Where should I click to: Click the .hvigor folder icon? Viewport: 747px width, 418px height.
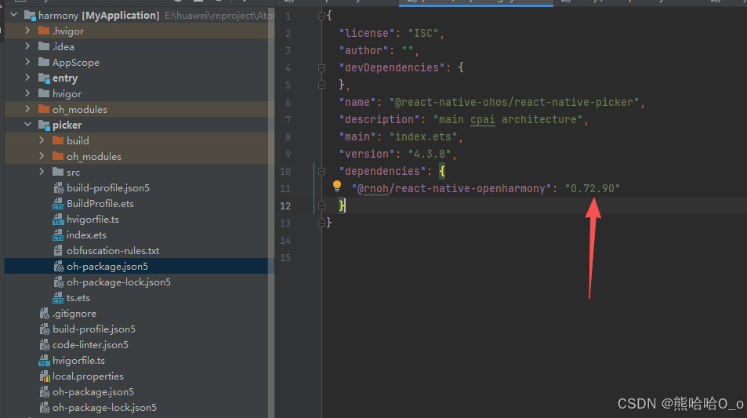coord(44,31)
